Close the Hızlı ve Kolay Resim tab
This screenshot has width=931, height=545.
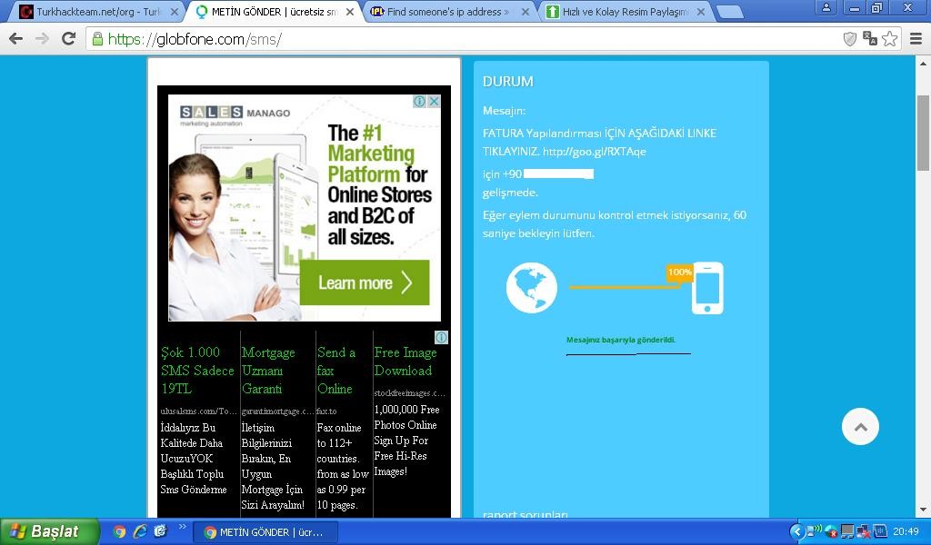pyautogui.click(x=701, y=12)
